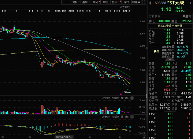
Task: Open the 显示 display menu
Action: pyautogui.click(x=116, y=2)
